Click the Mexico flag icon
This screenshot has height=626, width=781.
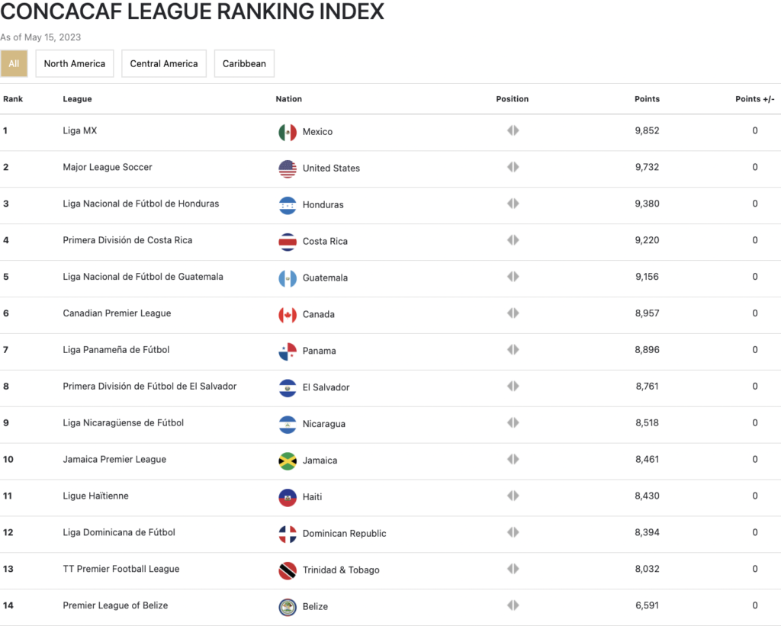point(288,132)
